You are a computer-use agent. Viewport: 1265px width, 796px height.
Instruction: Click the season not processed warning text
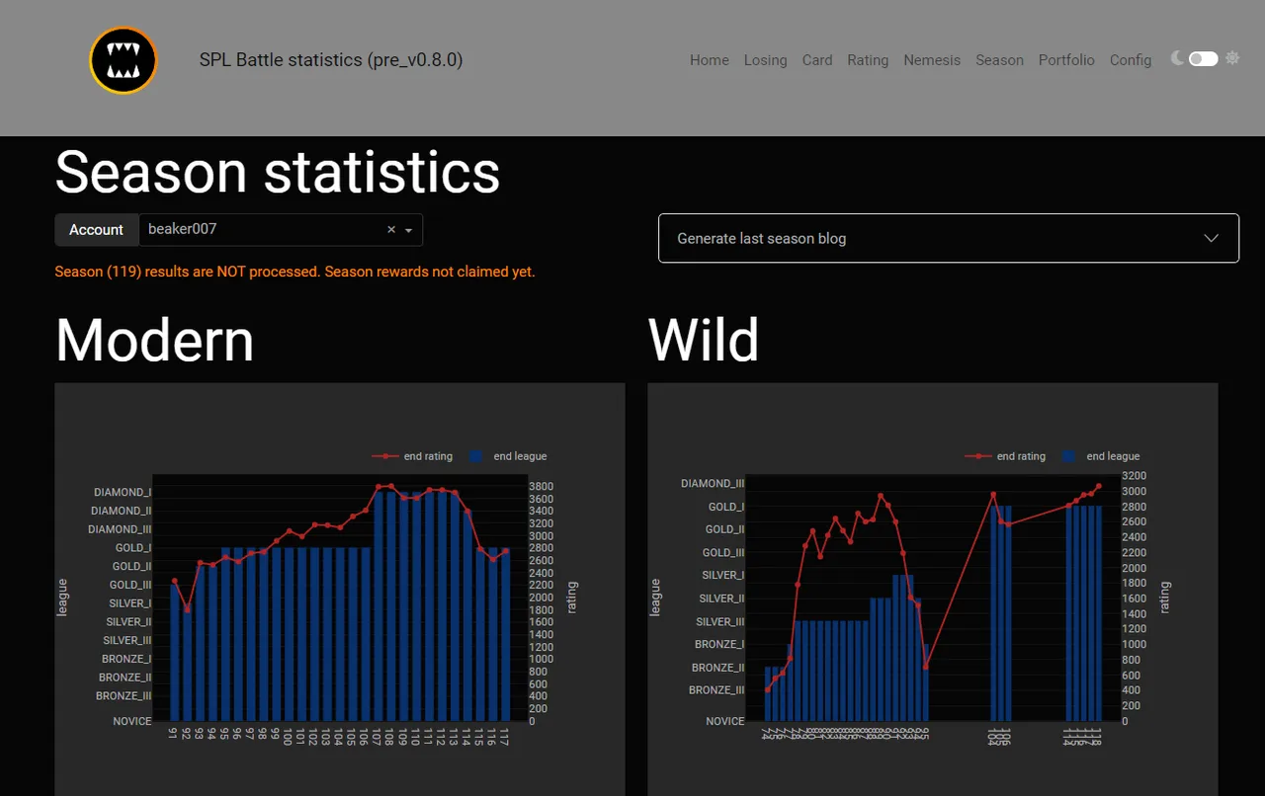coord(295,272)
